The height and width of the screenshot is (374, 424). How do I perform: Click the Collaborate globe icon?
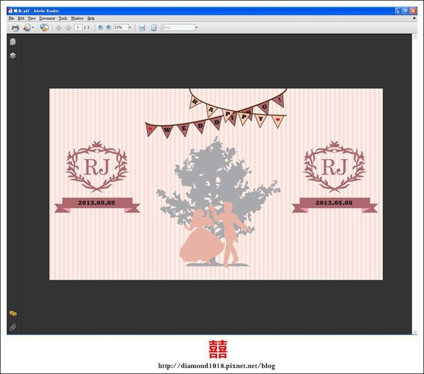pos(44,28)
